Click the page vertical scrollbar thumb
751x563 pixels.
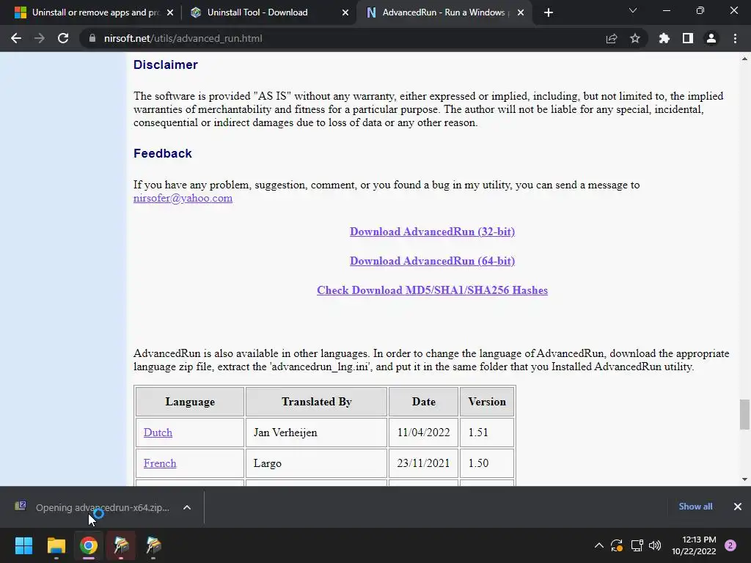coord(744,414)
